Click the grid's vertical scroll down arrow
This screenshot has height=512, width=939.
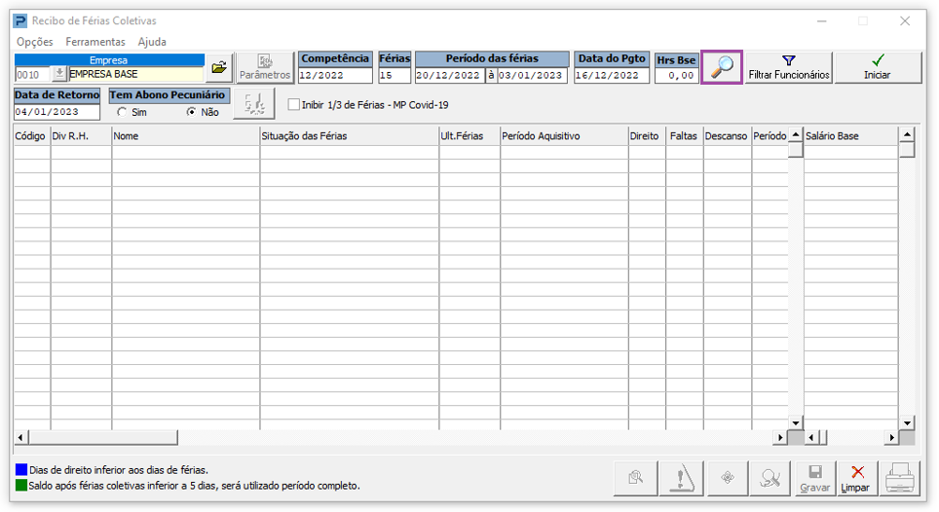click(795, 422)
